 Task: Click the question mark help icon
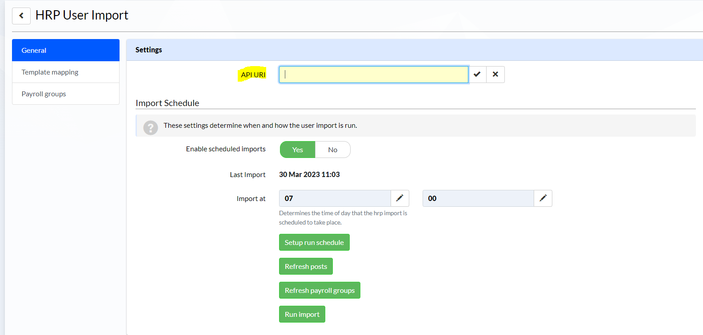click(x=151, y=128)
